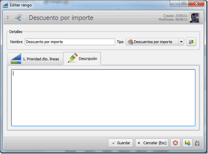
Task: Click the user avatar photo thumbnail
Action: click(x=194, y=18)
